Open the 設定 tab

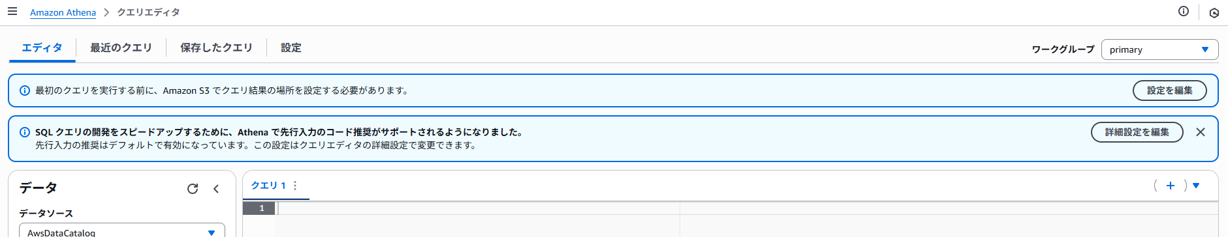click(x=291, y=48)
